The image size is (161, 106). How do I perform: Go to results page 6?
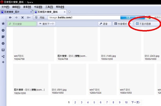click(101, 102)
